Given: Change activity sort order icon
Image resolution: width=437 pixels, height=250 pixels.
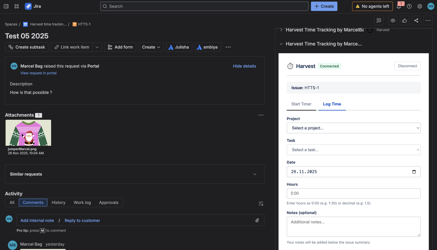Looking at the screenshot, I should (x=261, y=204).
